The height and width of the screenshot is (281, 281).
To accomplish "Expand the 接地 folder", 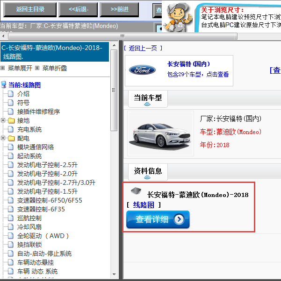I will [3, 120].
